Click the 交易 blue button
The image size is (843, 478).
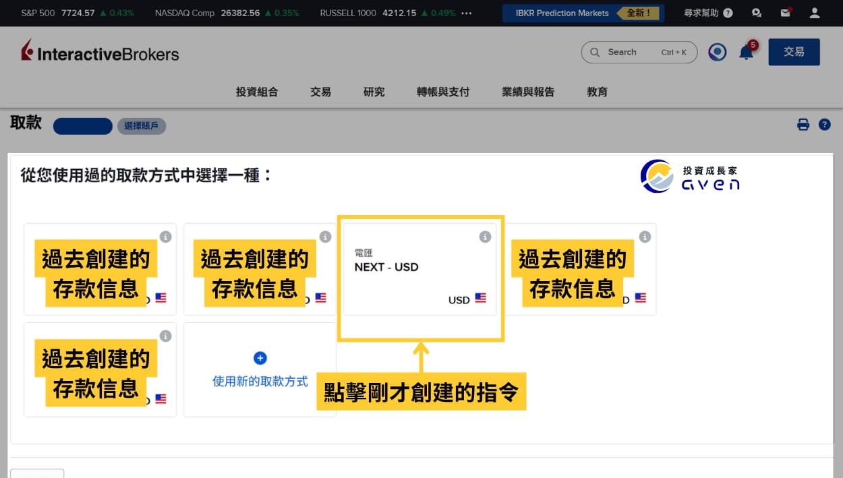pos(794,52)
